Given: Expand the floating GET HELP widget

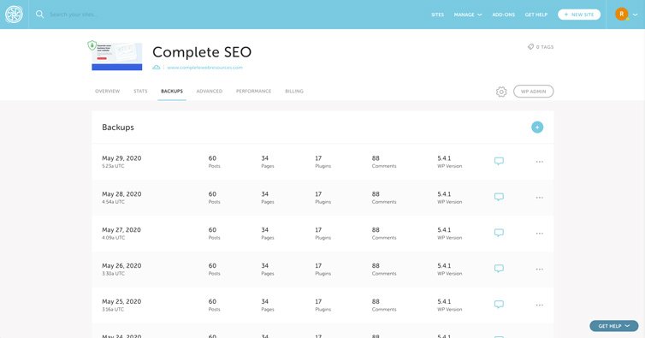Looking at the screenshot, I should tap(613, 326).
